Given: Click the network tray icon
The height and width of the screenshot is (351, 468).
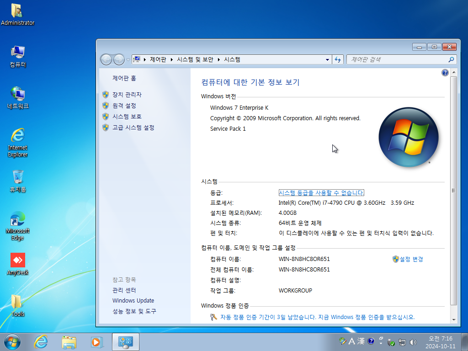Looking at the screenshot, I should click(x=402, y=342).
